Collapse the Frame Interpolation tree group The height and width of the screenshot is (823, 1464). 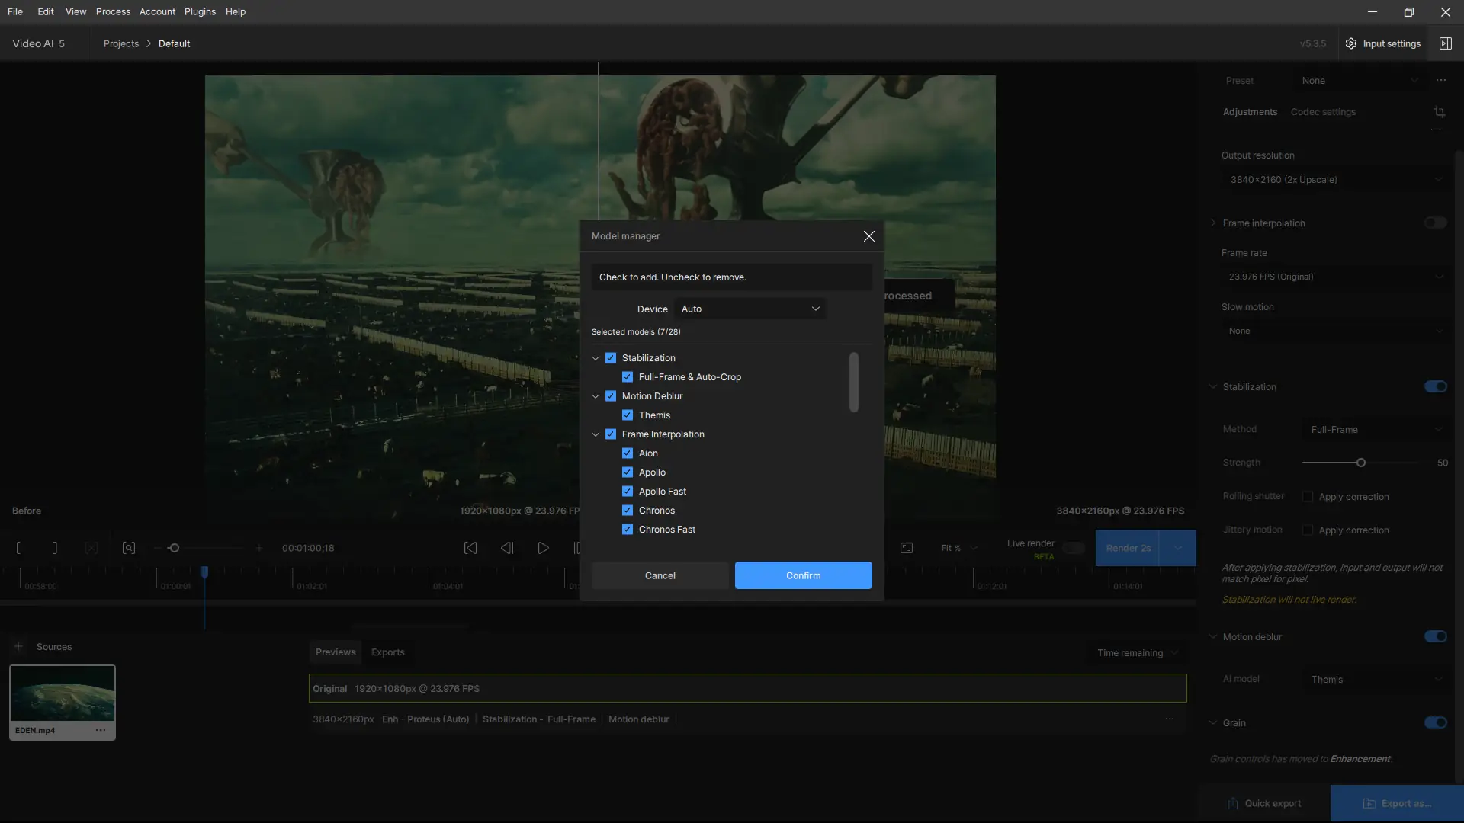point(596,434)
